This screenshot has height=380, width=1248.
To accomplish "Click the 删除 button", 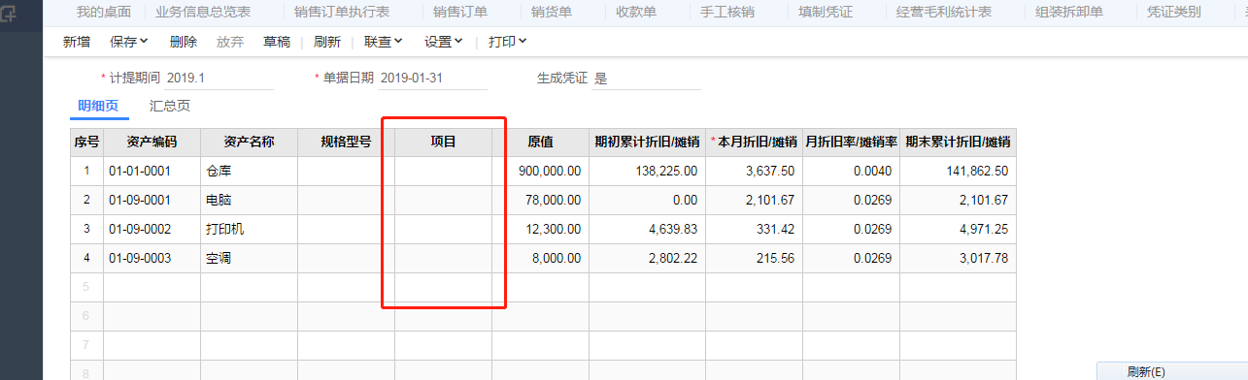I will click(x=183, y=42).
